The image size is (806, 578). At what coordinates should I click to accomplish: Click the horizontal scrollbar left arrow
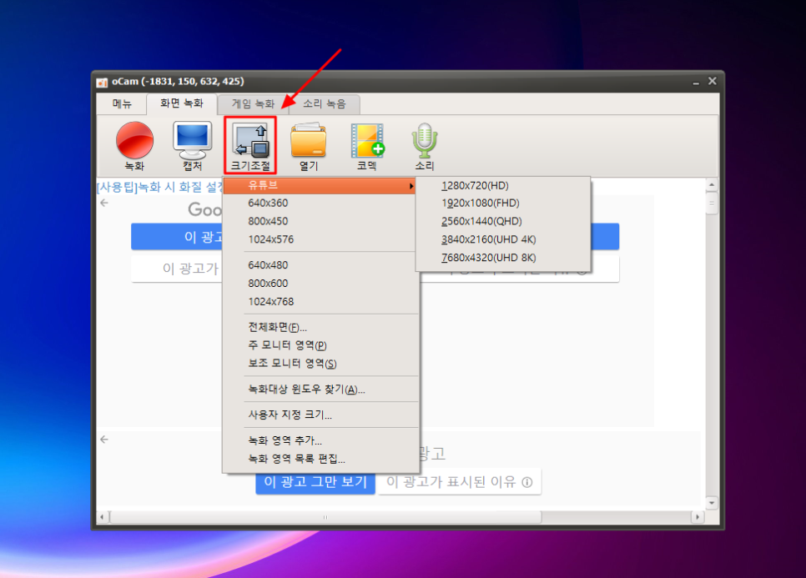[102, 517]
